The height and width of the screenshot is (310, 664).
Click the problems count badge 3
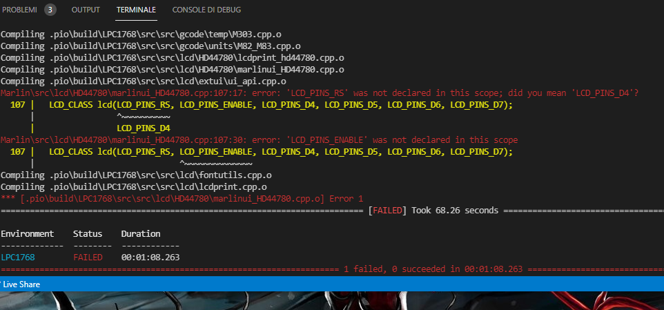click(50, 10)
